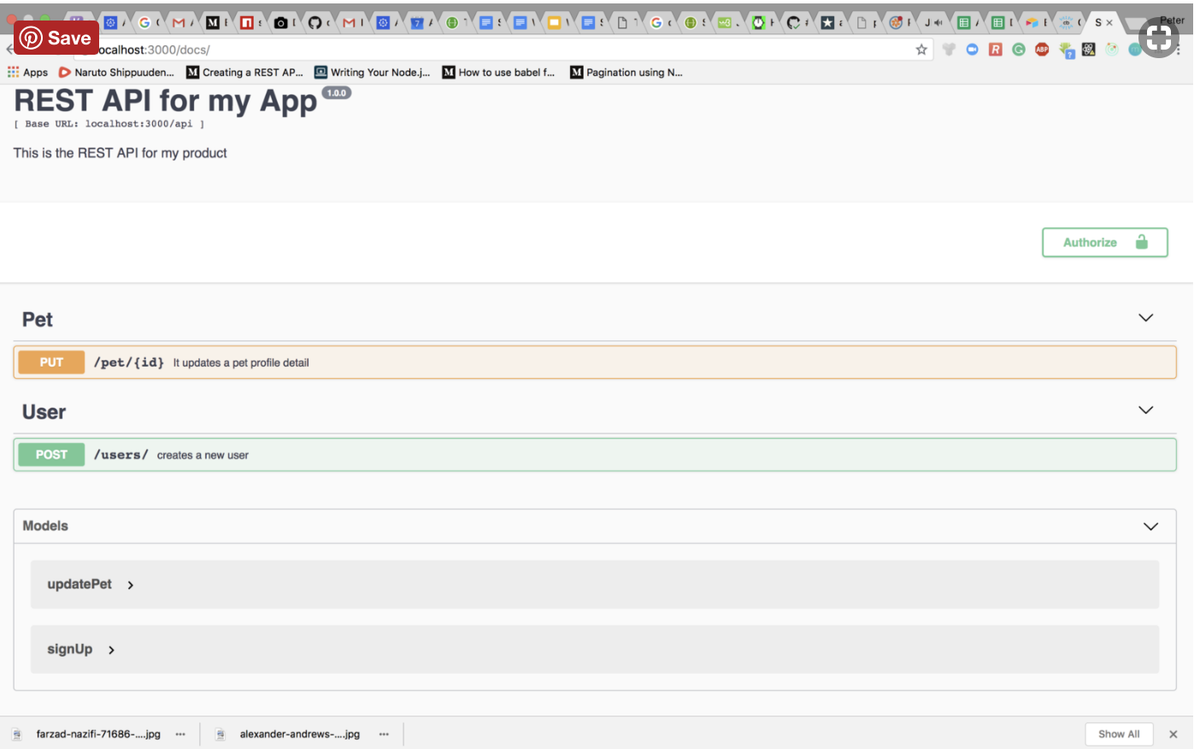Click the red R extension icon

pyautogui.click(x=995, y=50)
